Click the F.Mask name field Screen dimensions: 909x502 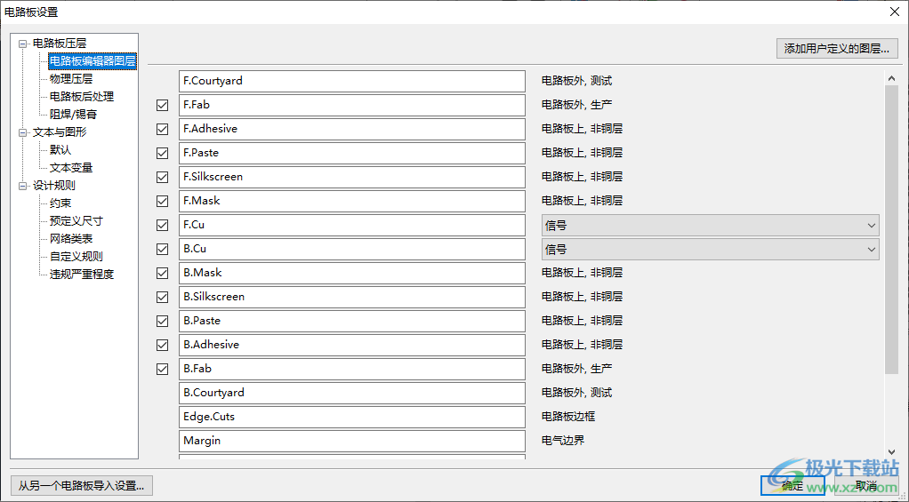[x=352, y=202]
